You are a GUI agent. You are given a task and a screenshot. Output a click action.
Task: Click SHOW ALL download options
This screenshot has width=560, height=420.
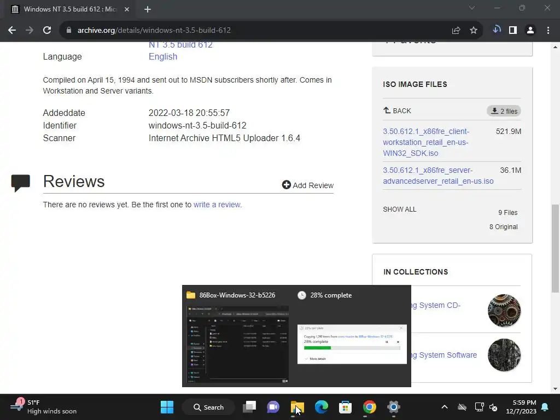point(400,209)
